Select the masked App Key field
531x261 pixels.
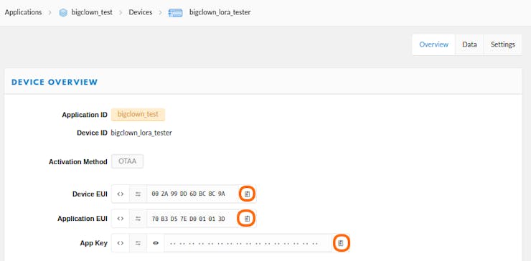pyautogui.click(x=248, y=243)
